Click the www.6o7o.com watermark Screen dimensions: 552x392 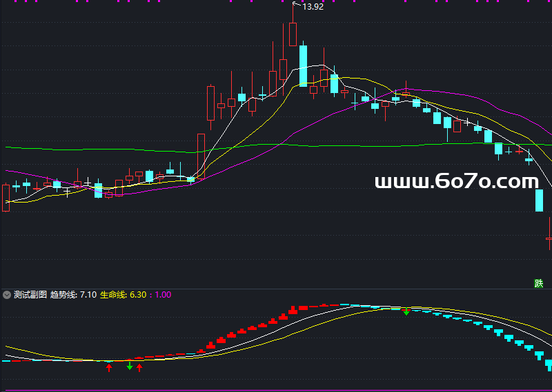(x=456, y=181)
